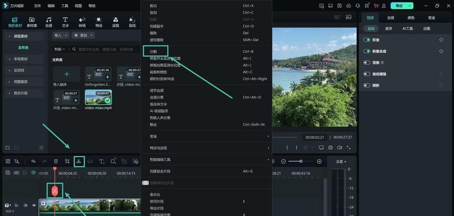The height and width of the screenshot is (216, 454).
Task: Open the 文字 titles tab in media bar
Action: coord(65,22)
